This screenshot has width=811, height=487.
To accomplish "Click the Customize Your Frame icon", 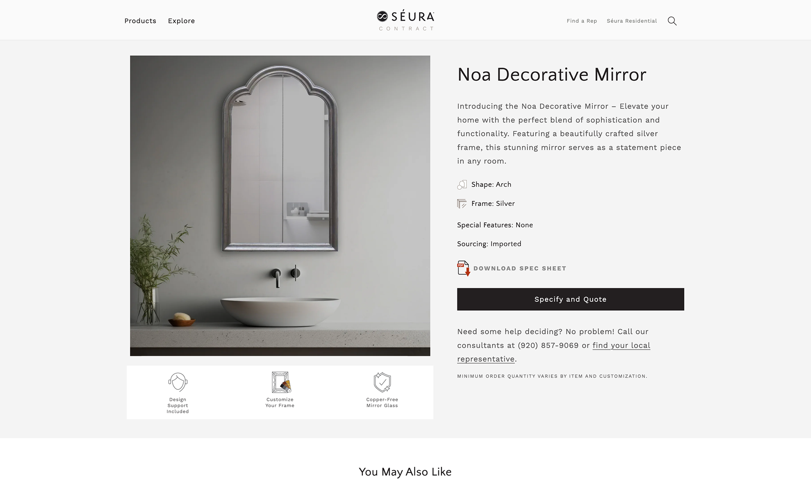I will [280, 382].
